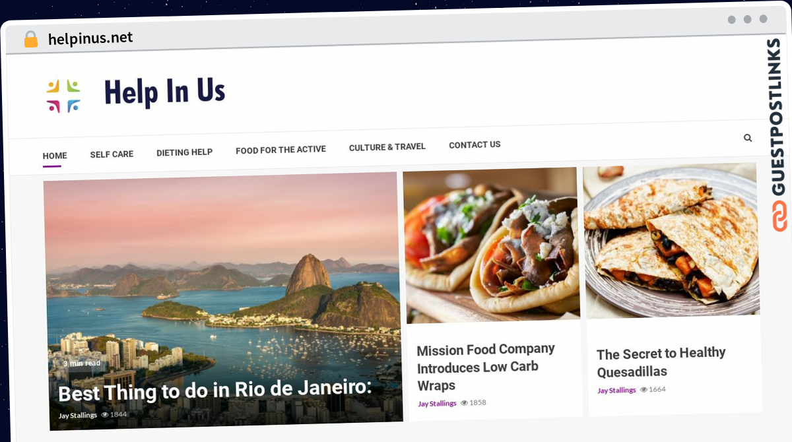This screenshot has height=442, width=792.
Task: Click views eye icon on Quesadillas article
Action: 643,389
